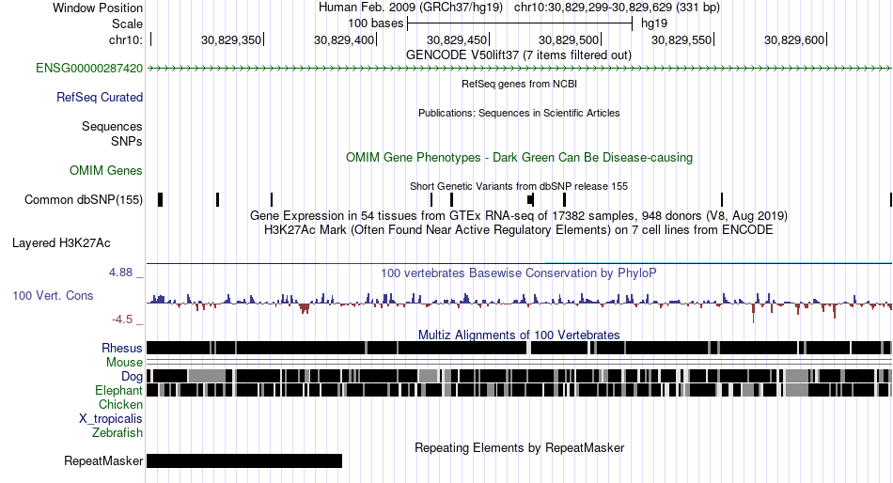The image size is (893, 483).
Task: Click the Window Position label
Action: [x=98, y=8]
